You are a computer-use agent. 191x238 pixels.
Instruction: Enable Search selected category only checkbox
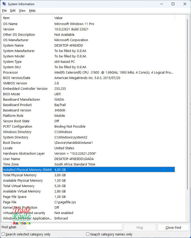click(x=3, y=234)
